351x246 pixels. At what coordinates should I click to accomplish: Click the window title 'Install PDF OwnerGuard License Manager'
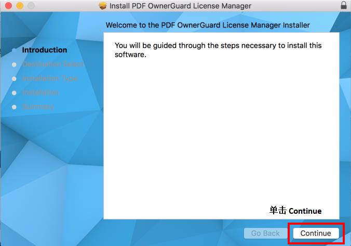180,6
